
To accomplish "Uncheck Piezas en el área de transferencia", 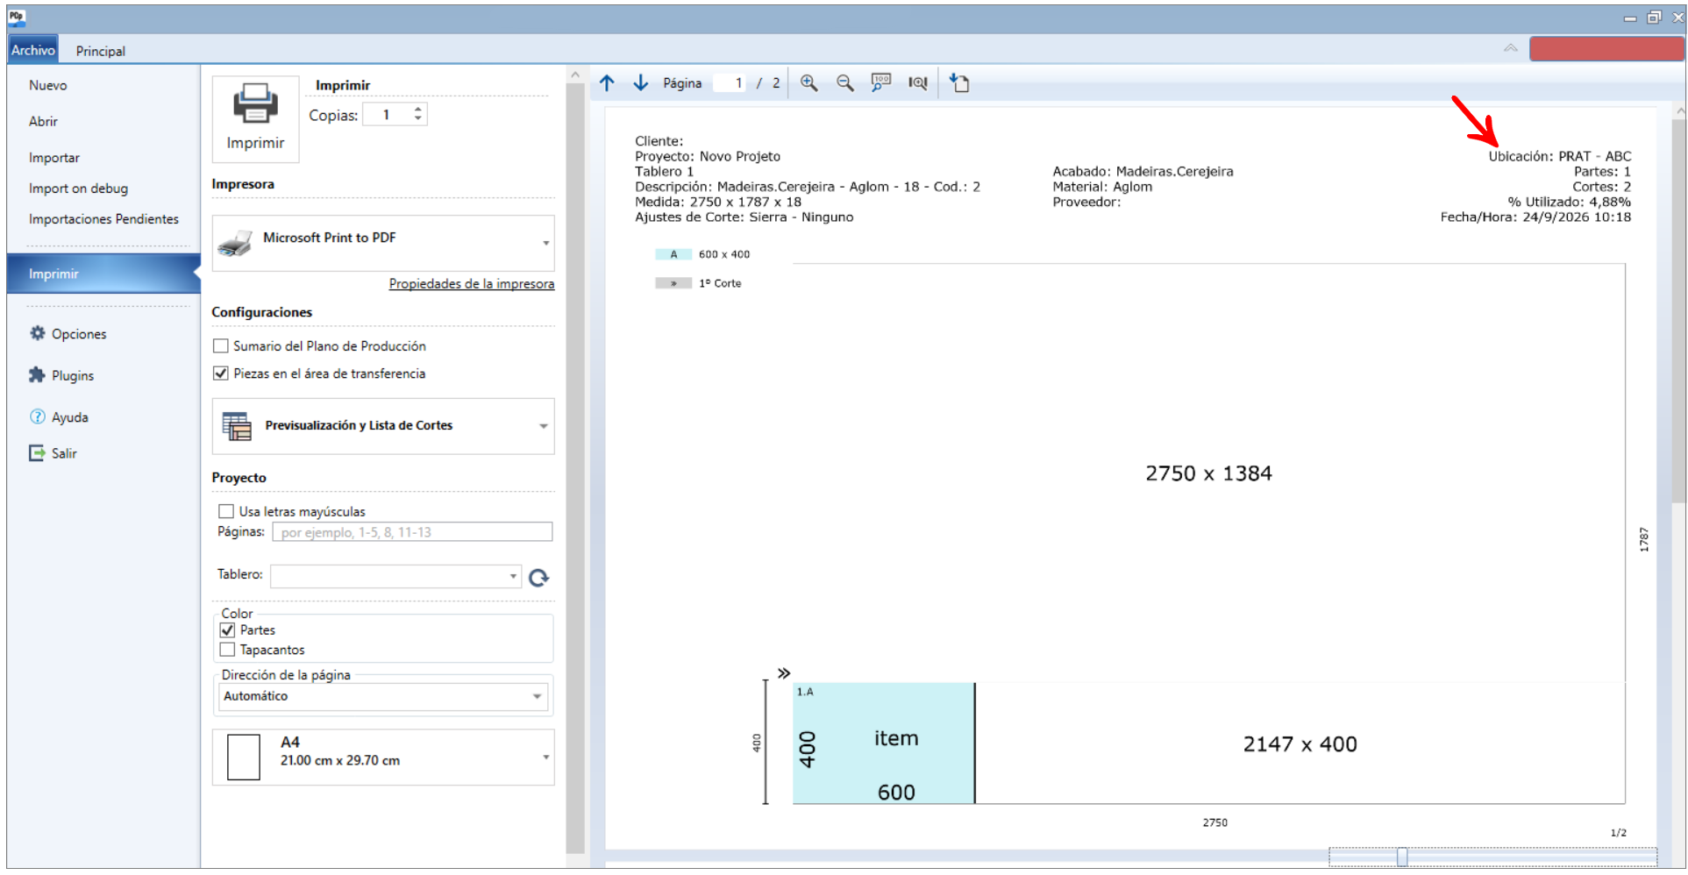I will [x=221, y=373].
